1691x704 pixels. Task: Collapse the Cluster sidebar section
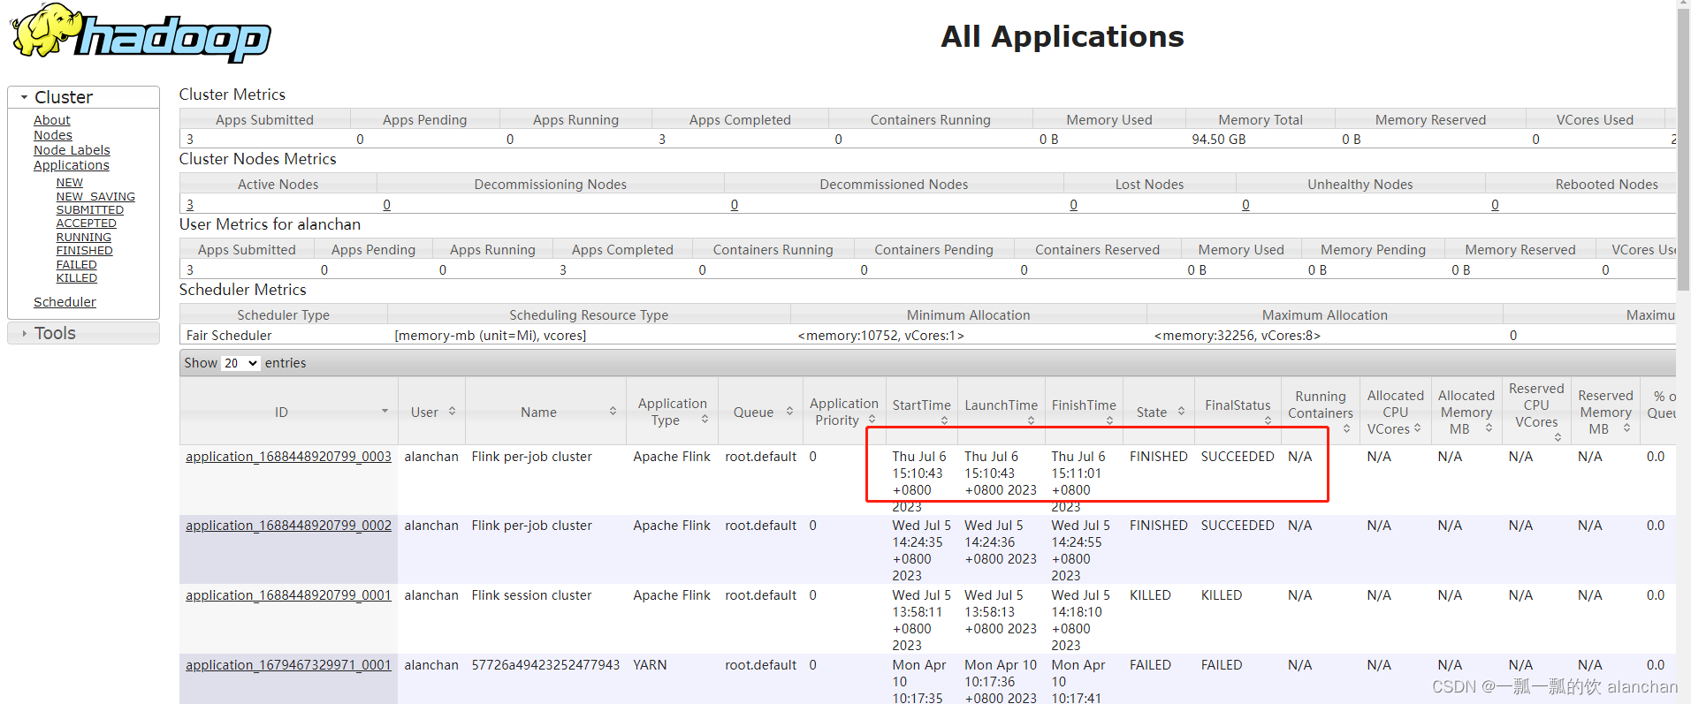pos(83,97)
